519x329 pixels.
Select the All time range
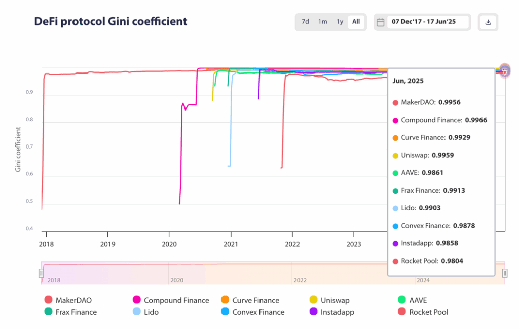point(356,22)
